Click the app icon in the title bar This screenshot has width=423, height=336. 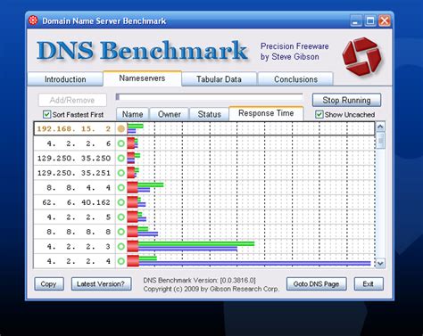pos(33,20)
